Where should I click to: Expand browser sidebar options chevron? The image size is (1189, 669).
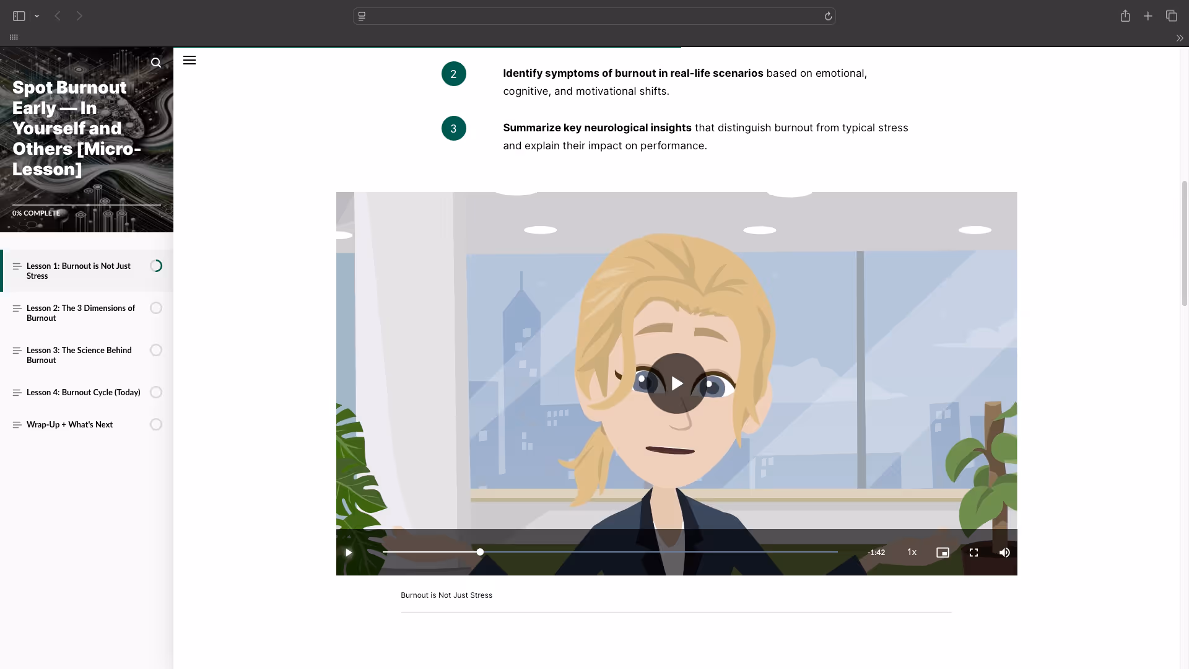(x=37, y=16)
